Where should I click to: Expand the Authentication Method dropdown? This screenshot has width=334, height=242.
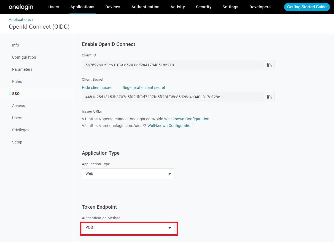click(x=128, y=228)
